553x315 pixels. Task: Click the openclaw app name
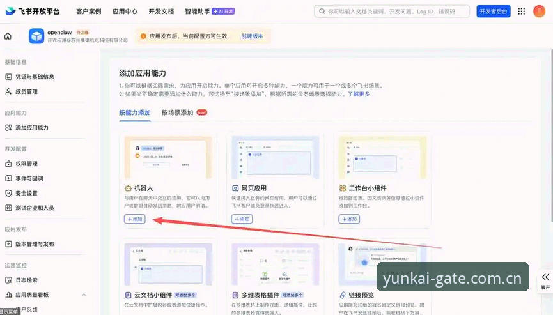[x=59, y=32]
